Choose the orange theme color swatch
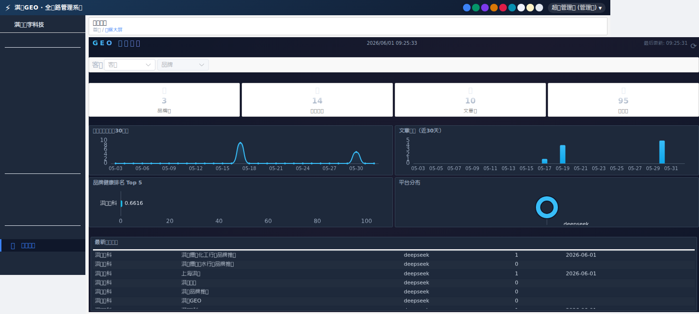Screen dimensions: 699x314 (494, 8)
